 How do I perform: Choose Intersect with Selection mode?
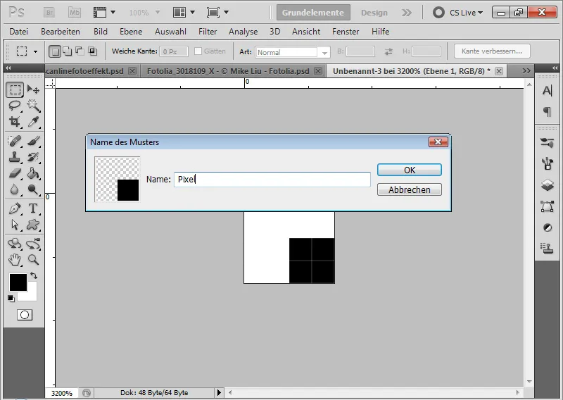pyautogui.click(x=92, y=51)
